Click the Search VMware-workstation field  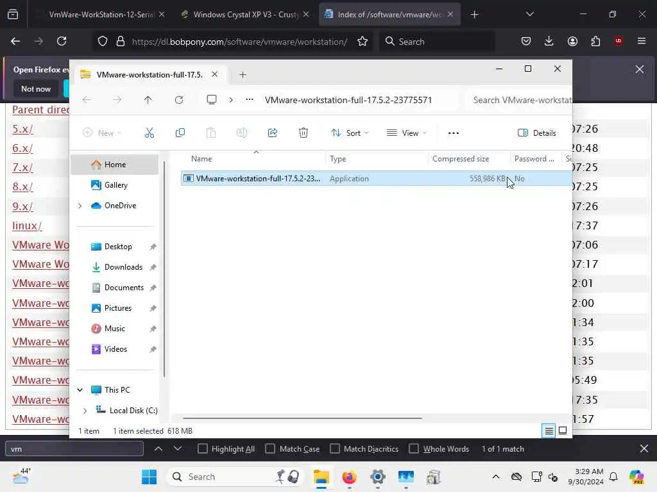tap(520, 100)
